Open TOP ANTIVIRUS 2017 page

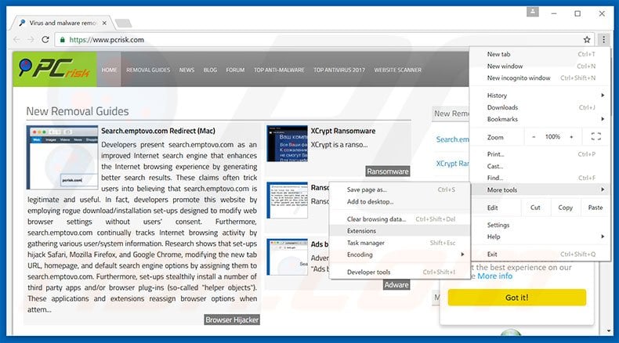click(x=339, y=70)
